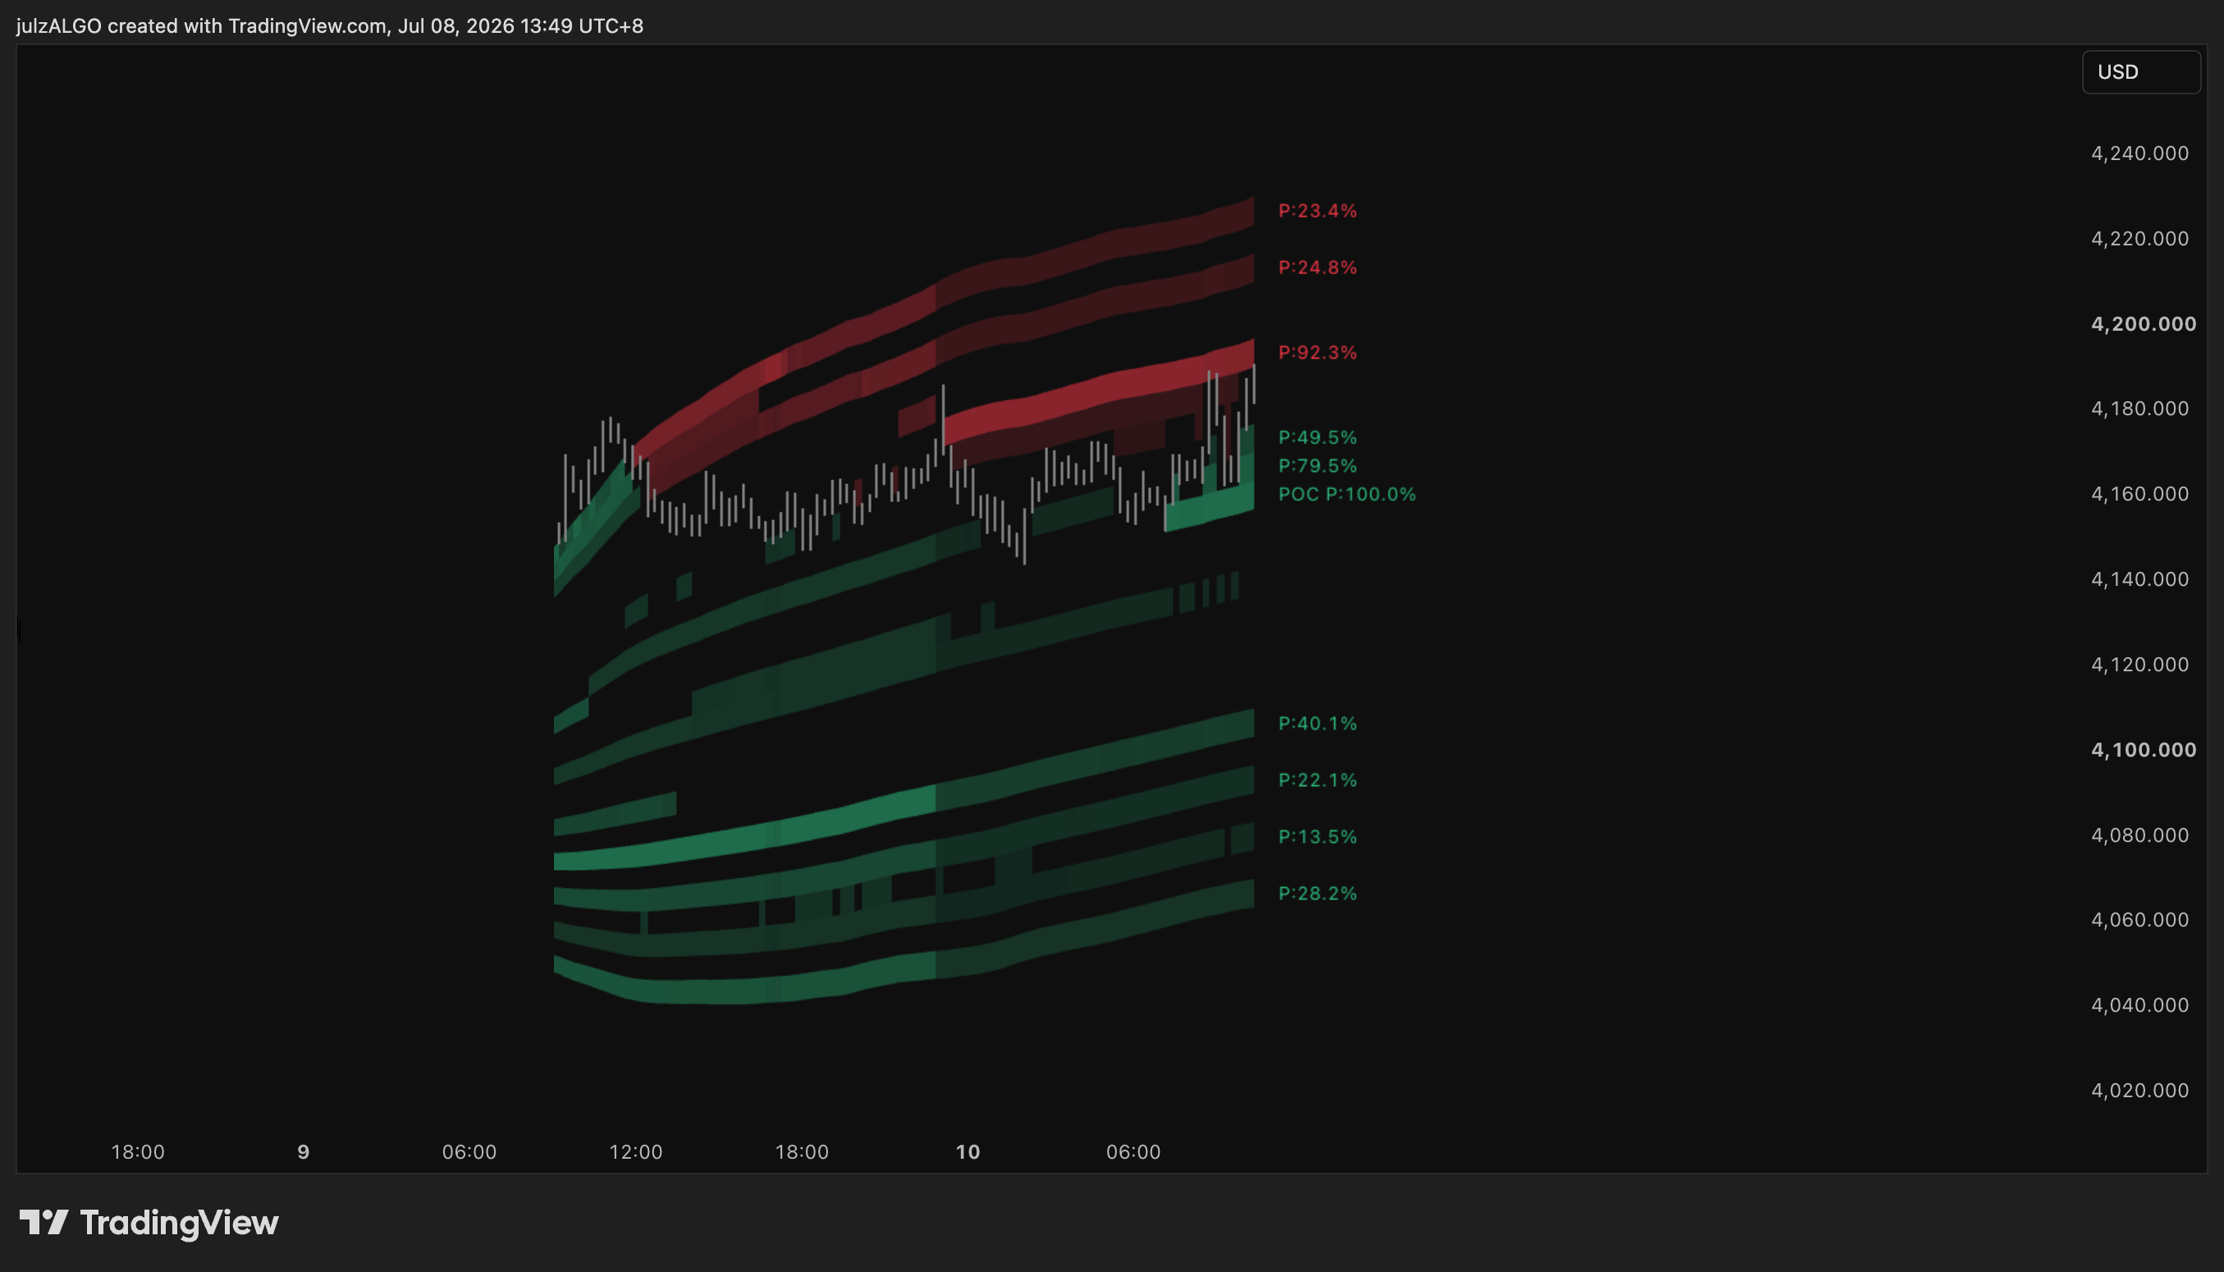Click the 4,220.000 price axis value

click(x=2139, y=239)
